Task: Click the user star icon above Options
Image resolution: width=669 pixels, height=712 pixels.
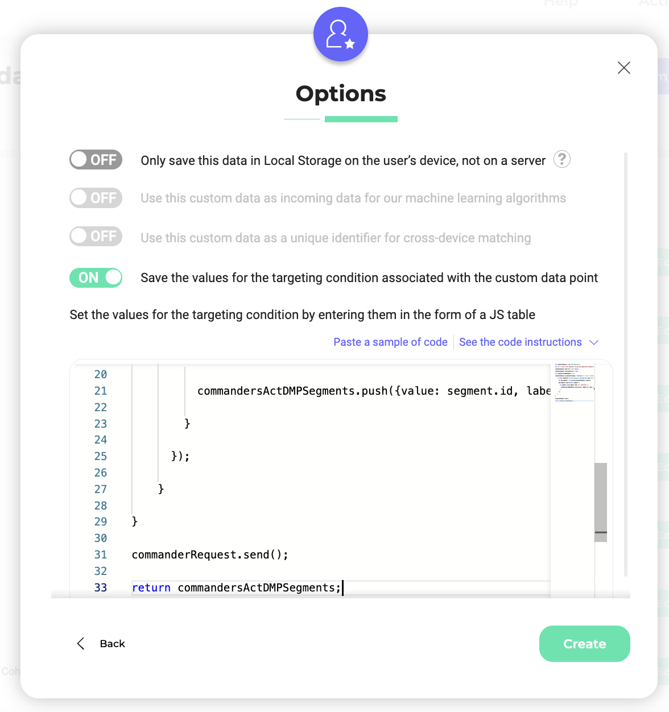Action: point(341,35)
